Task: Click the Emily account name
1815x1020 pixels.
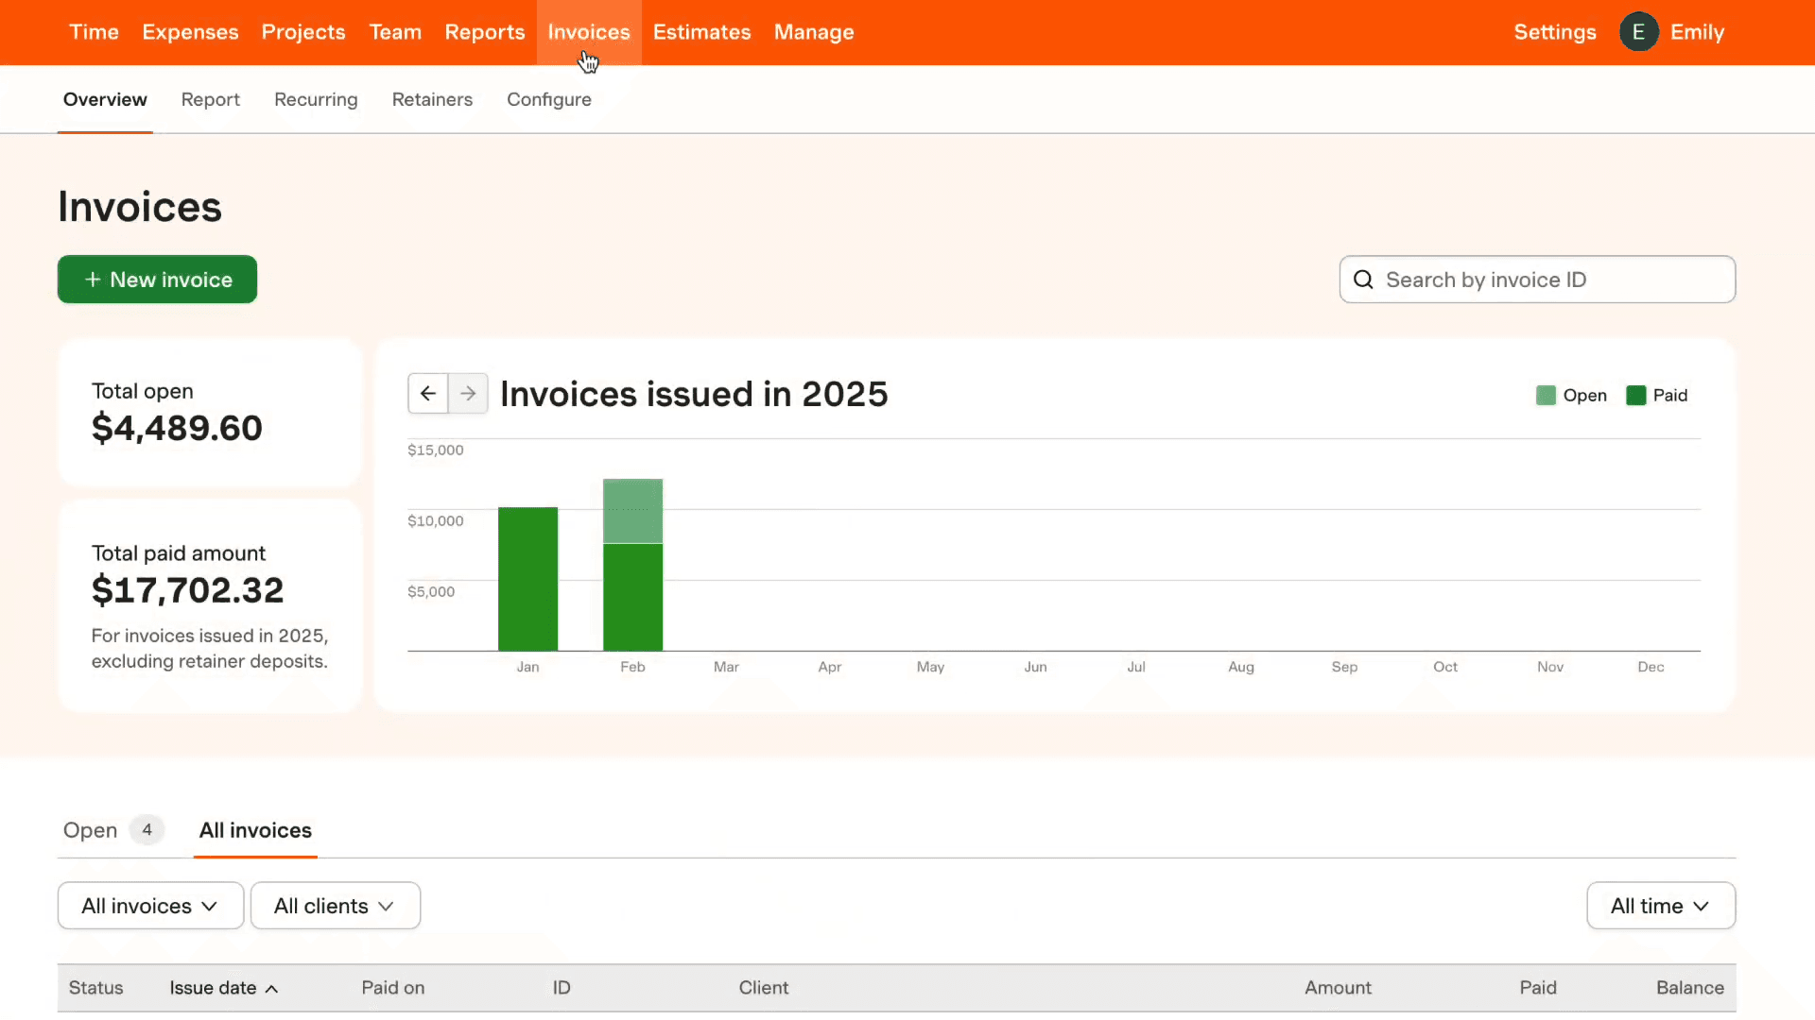Action: tap(1697, 32)
